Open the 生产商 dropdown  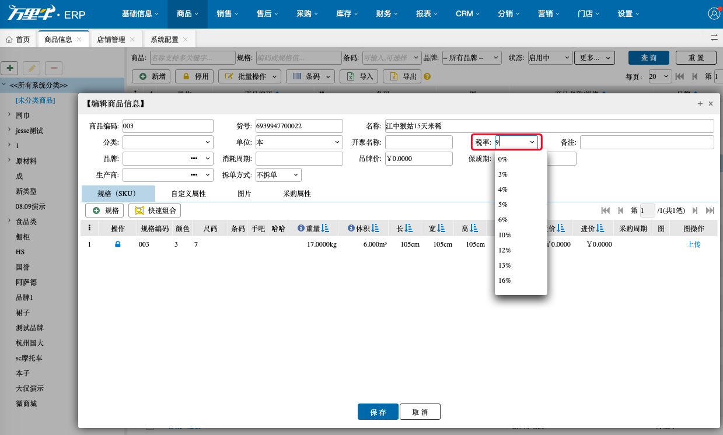click(x=208, y=175)
